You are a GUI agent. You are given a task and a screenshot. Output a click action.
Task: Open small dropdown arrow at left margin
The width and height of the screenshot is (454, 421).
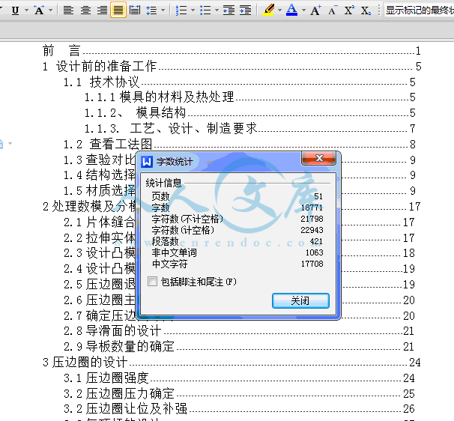[x=10, y=143]
